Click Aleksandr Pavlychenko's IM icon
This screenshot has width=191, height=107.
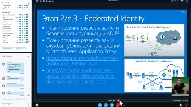pyautogui.click(x=20, y=15)
